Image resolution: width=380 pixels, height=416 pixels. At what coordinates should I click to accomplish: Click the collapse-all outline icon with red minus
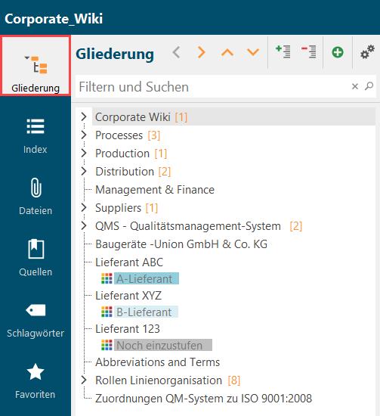pos(309,51)
